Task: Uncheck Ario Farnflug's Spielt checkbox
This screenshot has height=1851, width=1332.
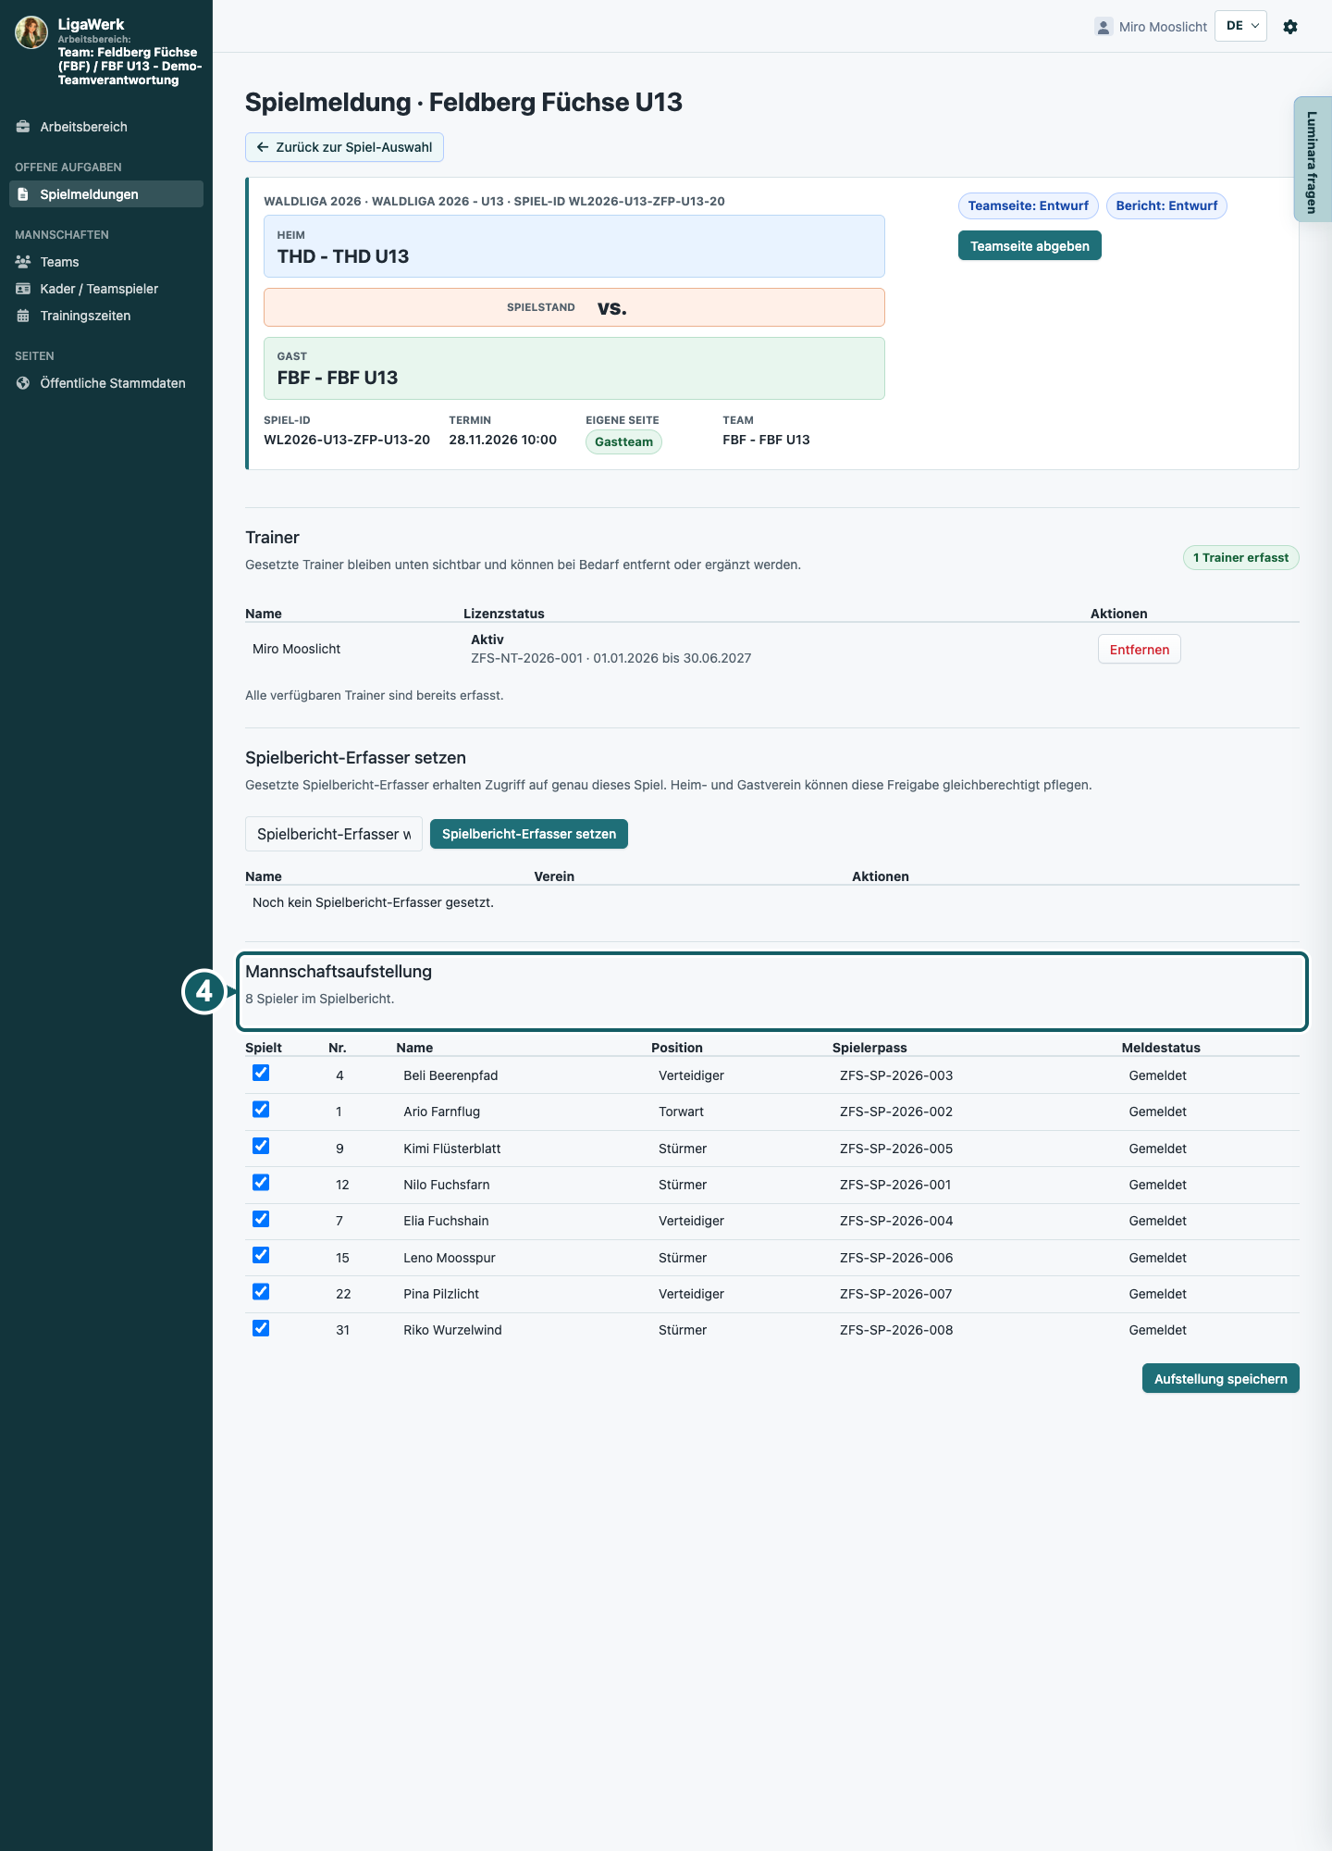Action: tap(261, 1110)
